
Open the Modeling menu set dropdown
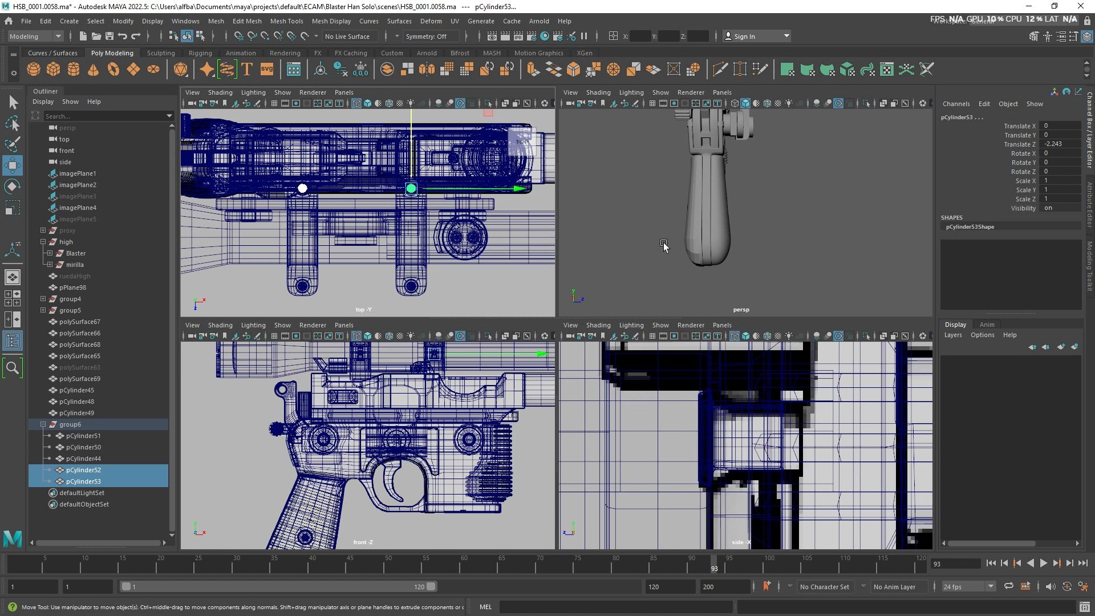tap(35, 36)
